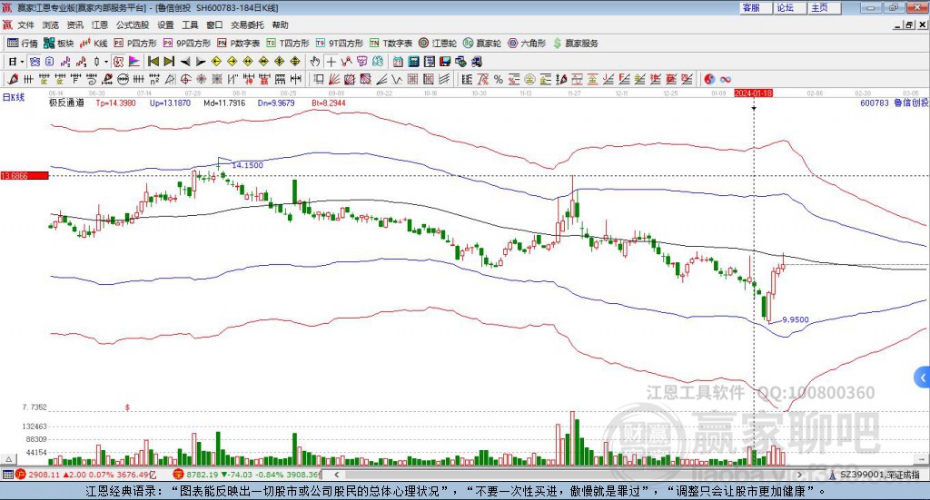The image size is (930, 500).
Task: Open the T数字表 tool
Action: click(x=391, y=44)
